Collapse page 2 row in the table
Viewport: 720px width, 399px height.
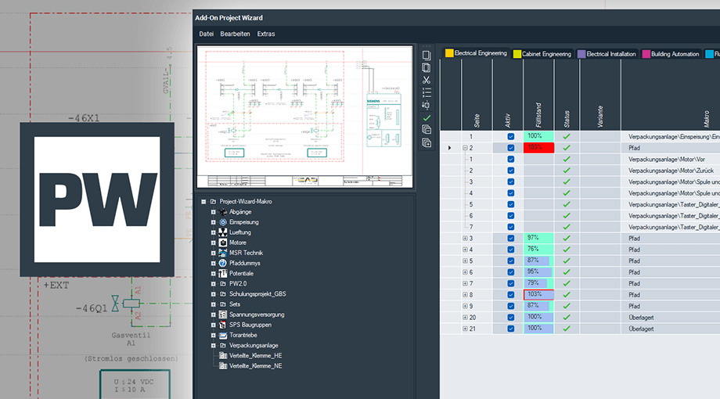point(465,148)
